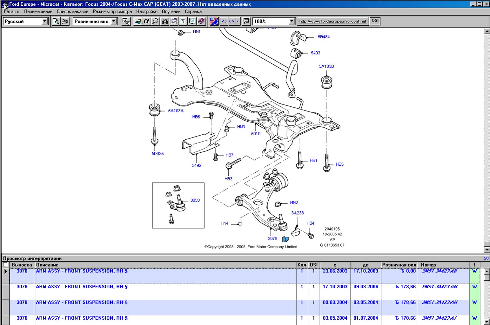Click the fordeurope.microcat.net link
490x325 pixels.
pyautogui.click(x=332, y=21)
